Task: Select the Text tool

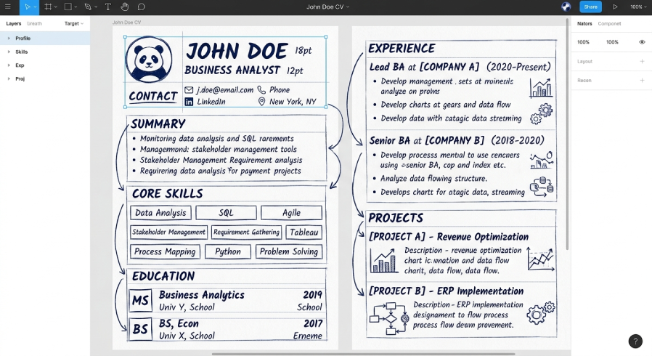Action: (107, 7)
